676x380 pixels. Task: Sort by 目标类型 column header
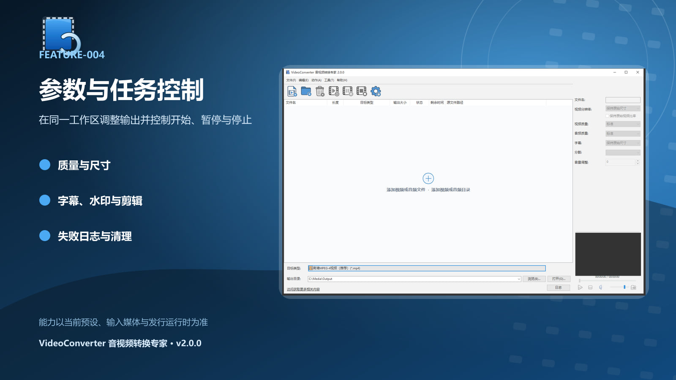tap(367, 103)
